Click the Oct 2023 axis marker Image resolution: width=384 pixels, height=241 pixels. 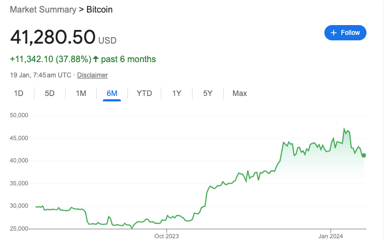click(x=166, y=236)
